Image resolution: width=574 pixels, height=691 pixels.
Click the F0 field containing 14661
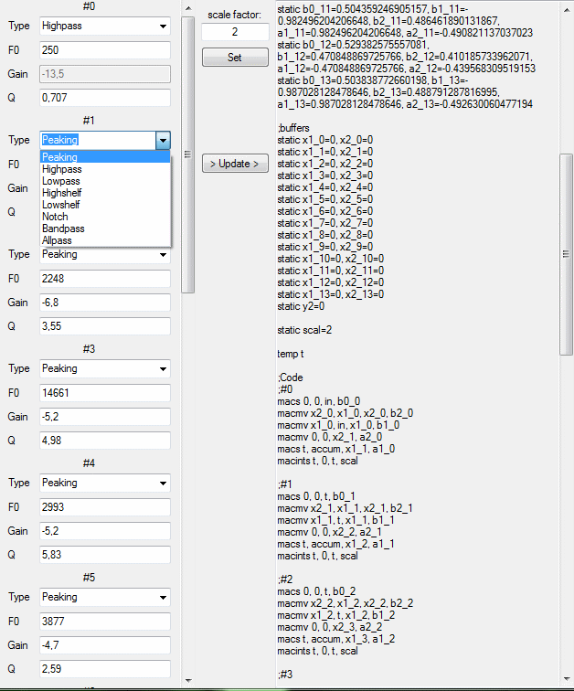[104, 393]
